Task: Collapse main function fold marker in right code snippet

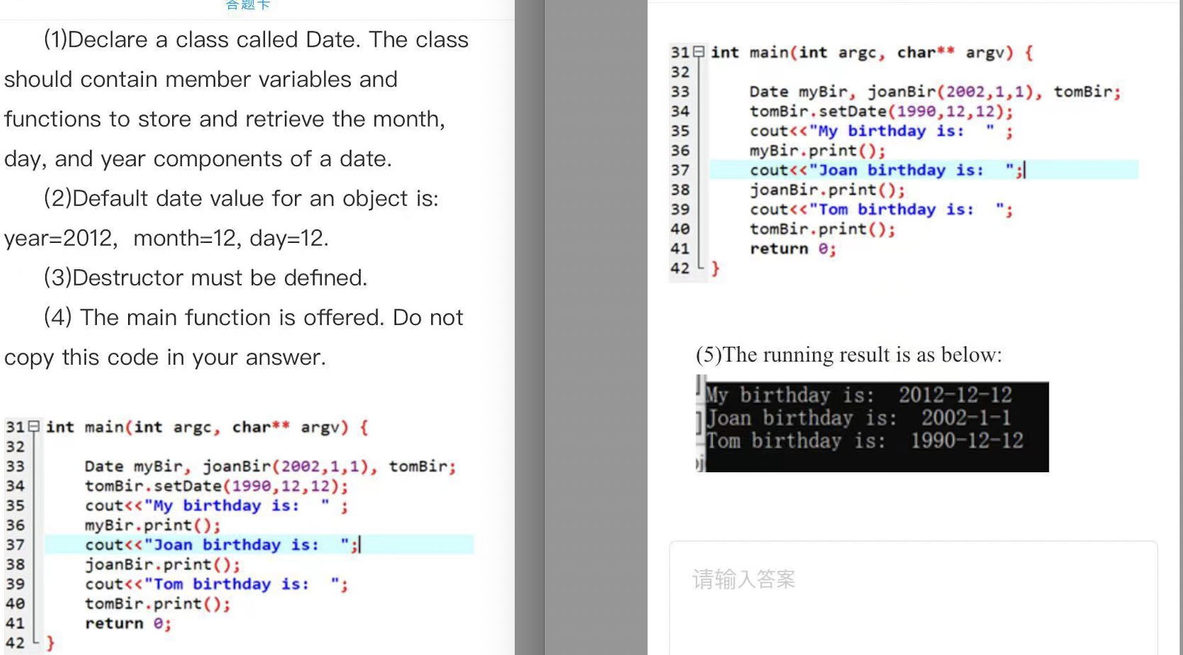Action: coord(699,51)
